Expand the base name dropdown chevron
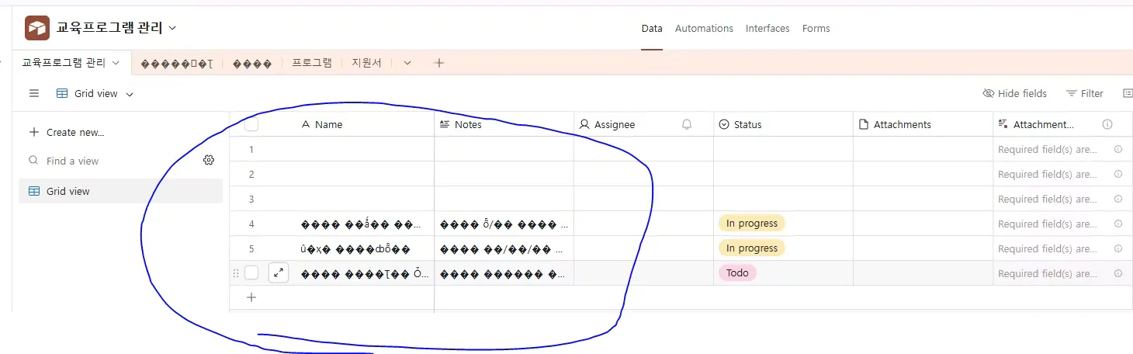 [x=172, y=28]
